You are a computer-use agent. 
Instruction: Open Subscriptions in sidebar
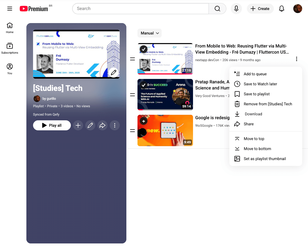10,48
